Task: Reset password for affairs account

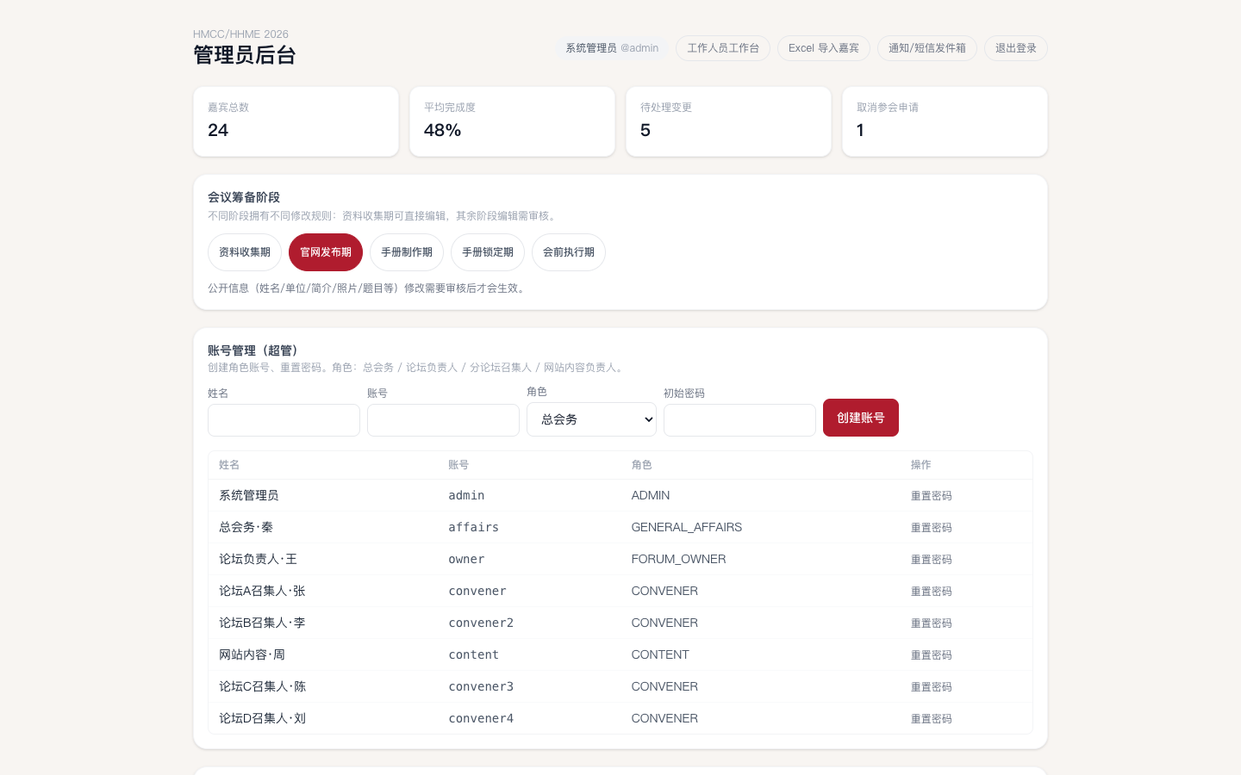Action: pyautogui.click(x=931, y=528)
